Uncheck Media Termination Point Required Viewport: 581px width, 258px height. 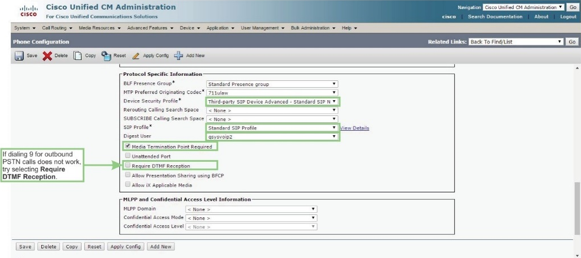(127, 147)
